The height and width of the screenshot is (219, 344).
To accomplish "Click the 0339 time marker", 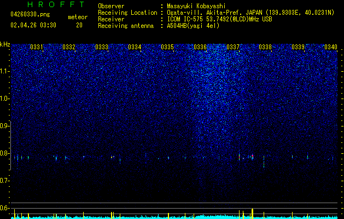I will [x=298, y=47].
